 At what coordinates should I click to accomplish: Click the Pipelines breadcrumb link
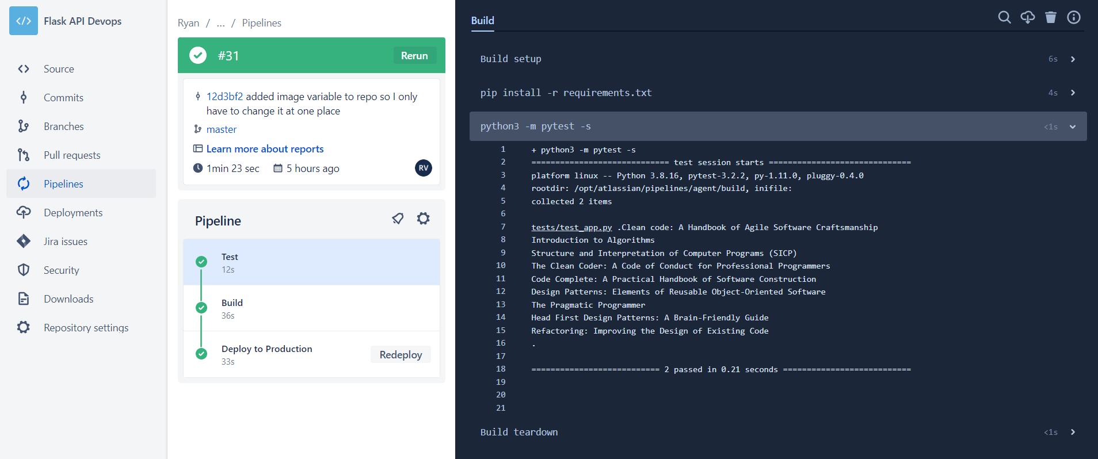point(261,23)
